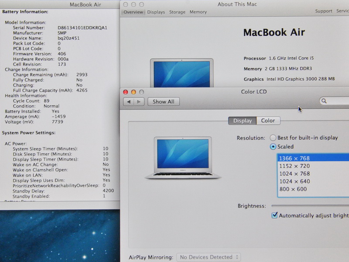Click the Battery Information heading
Screen dimensions: 349x262
pos(25,12)
